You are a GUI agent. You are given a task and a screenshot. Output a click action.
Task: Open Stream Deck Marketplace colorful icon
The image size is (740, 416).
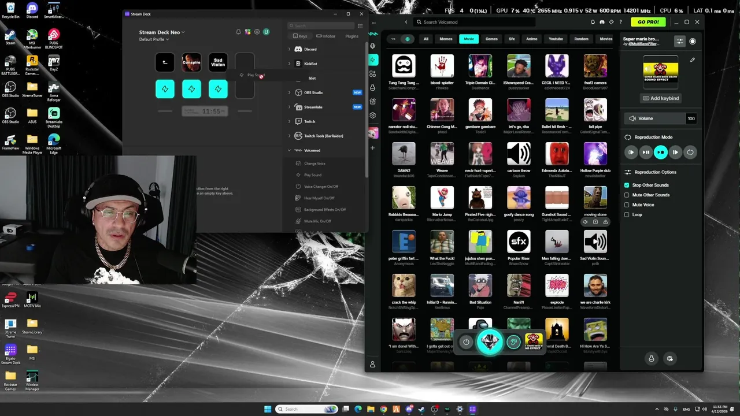(x=247, y=32)
